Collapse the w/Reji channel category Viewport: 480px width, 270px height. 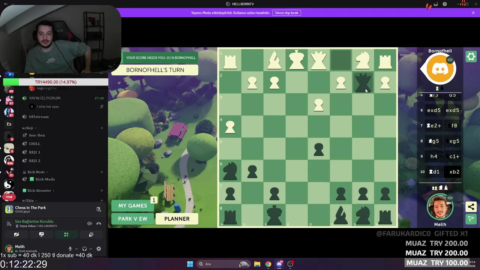click(x=29, y=128)
